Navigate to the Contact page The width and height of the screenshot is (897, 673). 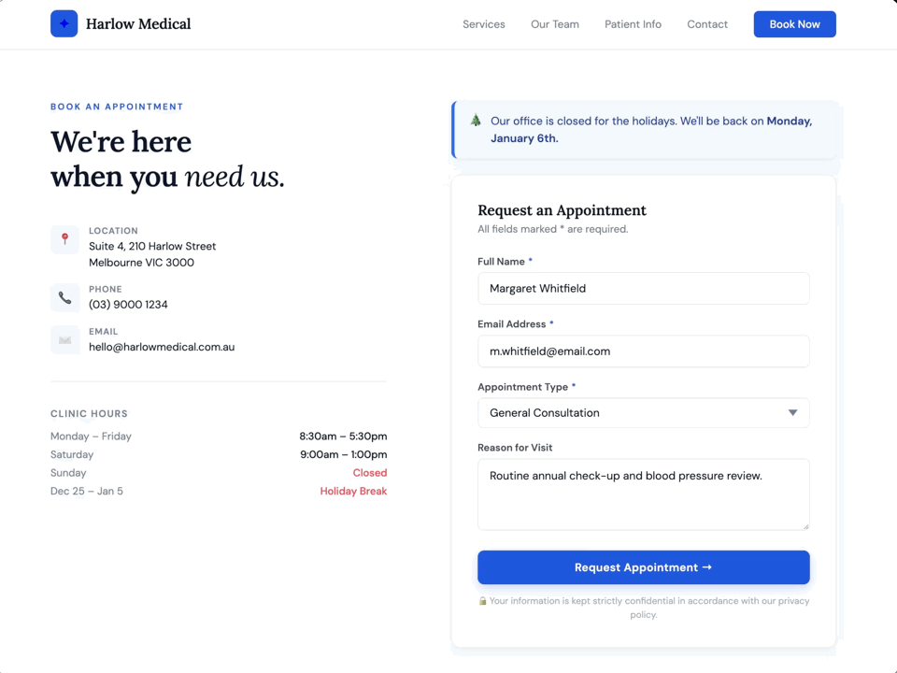706,24
